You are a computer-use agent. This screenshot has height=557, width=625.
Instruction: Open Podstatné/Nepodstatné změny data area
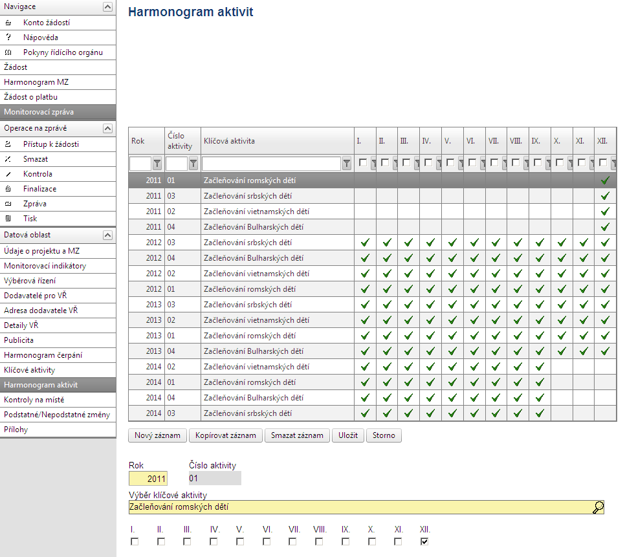[x=58, y=415]
